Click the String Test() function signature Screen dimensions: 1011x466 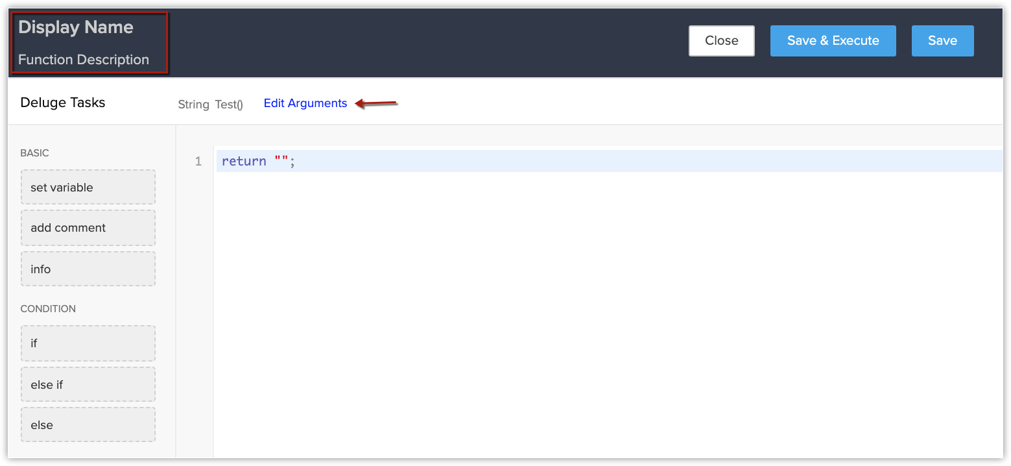(210, 104)
